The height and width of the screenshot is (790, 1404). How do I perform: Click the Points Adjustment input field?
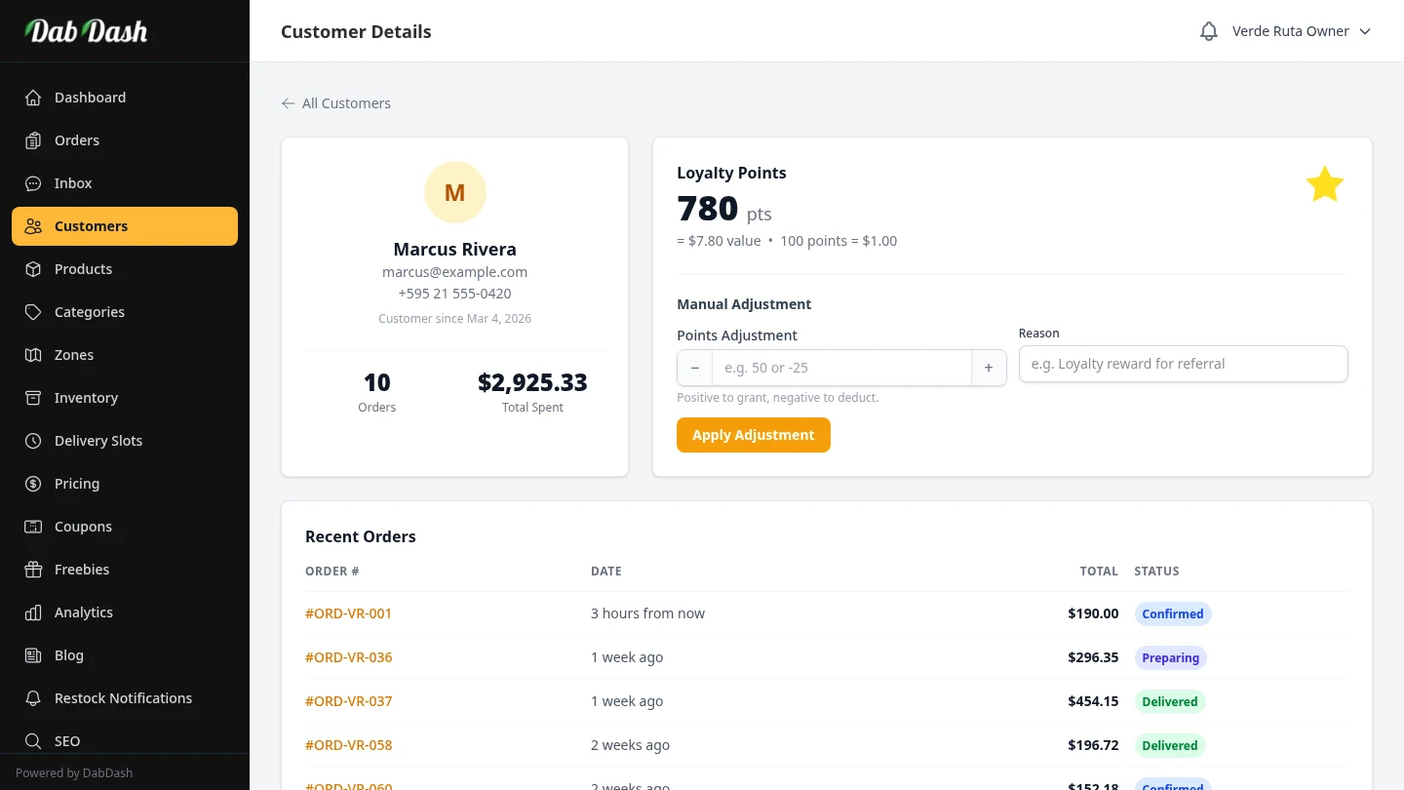coord(841,368)
